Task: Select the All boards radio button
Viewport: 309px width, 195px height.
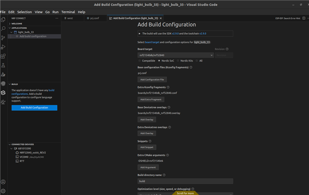Action: (197, 61)
